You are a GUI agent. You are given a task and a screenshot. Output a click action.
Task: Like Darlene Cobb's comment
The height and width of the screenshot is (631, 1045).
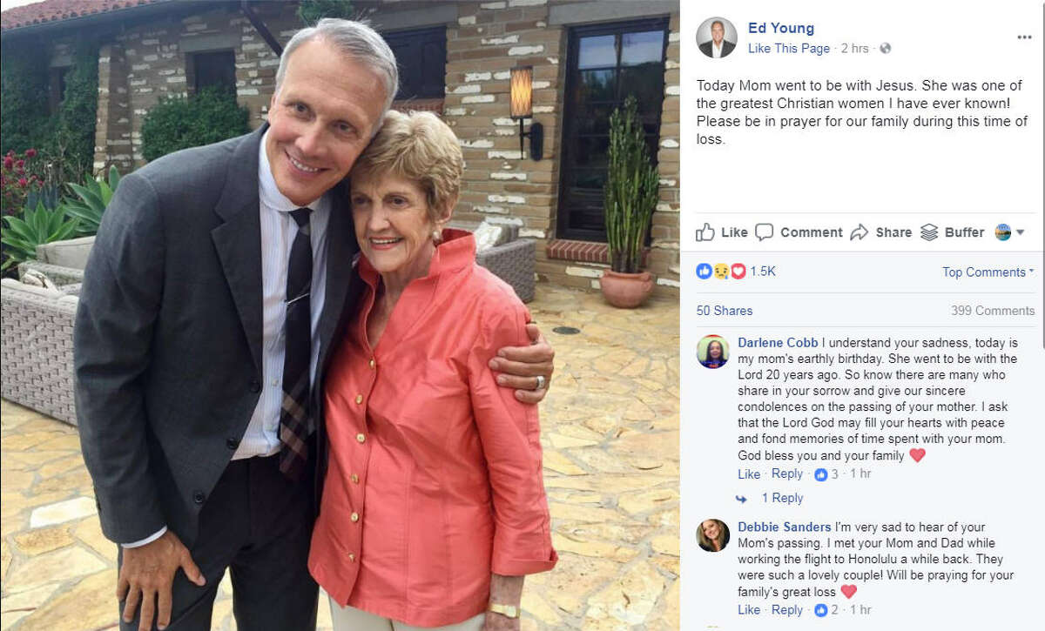(748, 474)
